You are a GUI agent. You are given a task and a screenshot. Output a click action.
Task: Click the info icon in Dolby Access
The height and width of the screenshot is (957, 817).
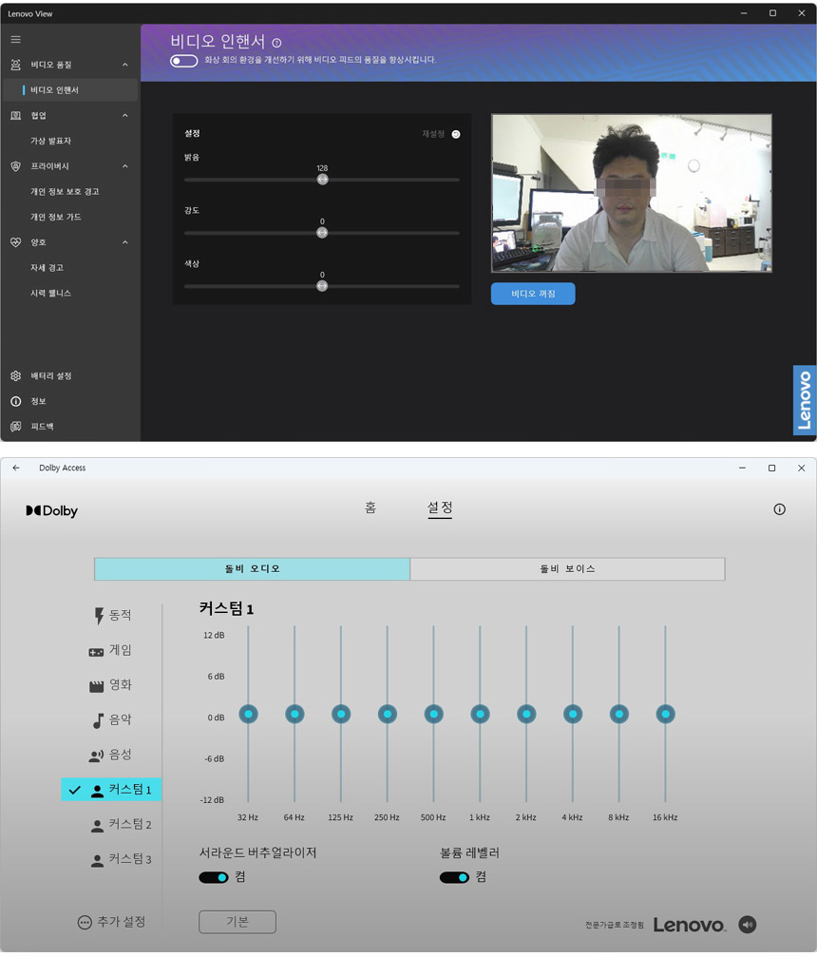tap(779, 509)
